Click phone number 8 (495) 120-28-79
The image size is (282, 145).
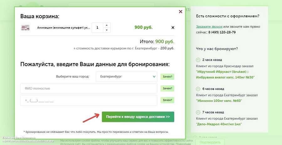click(222, 32)
